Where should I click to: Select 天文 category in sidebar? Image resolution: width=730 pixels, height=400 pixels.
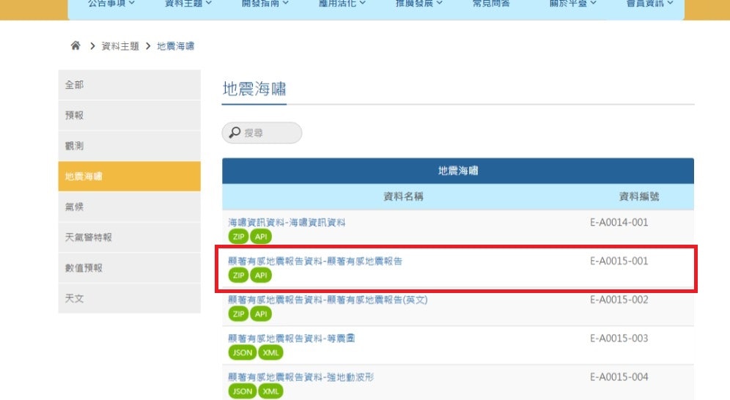point(130,298)
